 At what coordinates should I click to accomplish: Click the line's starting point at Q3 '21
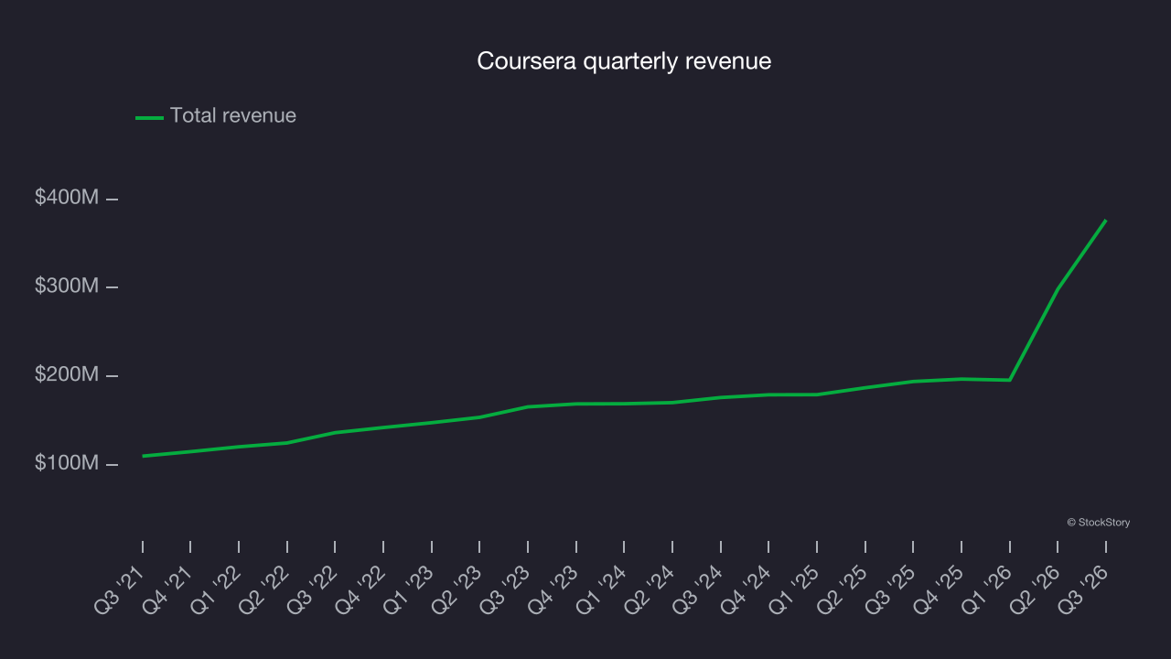pyautogui.click(x=143, y=456)
